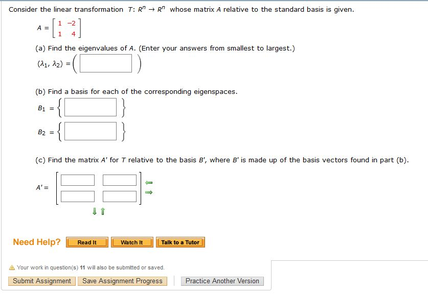428x296 pixels.
Task: Open the Read It help resource
Action: pyautogui.click(x=86, y=242)
